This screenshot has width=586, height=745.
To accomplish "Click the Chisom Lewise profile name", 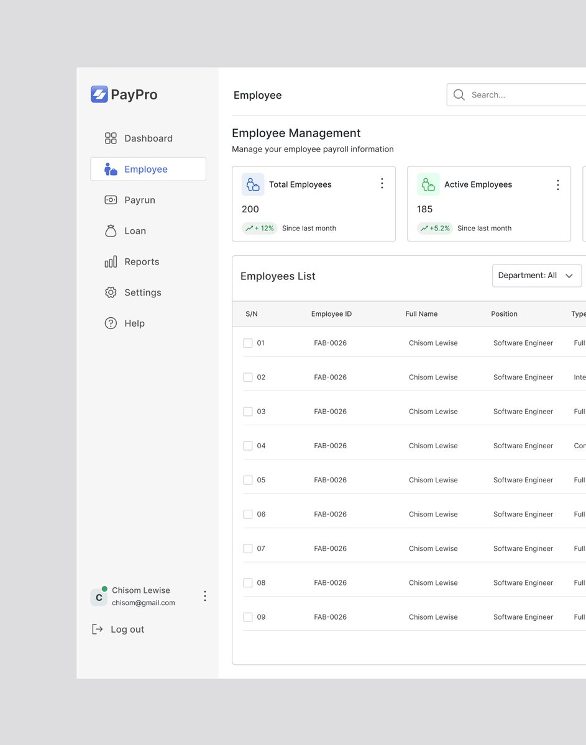I will [141, 590].
